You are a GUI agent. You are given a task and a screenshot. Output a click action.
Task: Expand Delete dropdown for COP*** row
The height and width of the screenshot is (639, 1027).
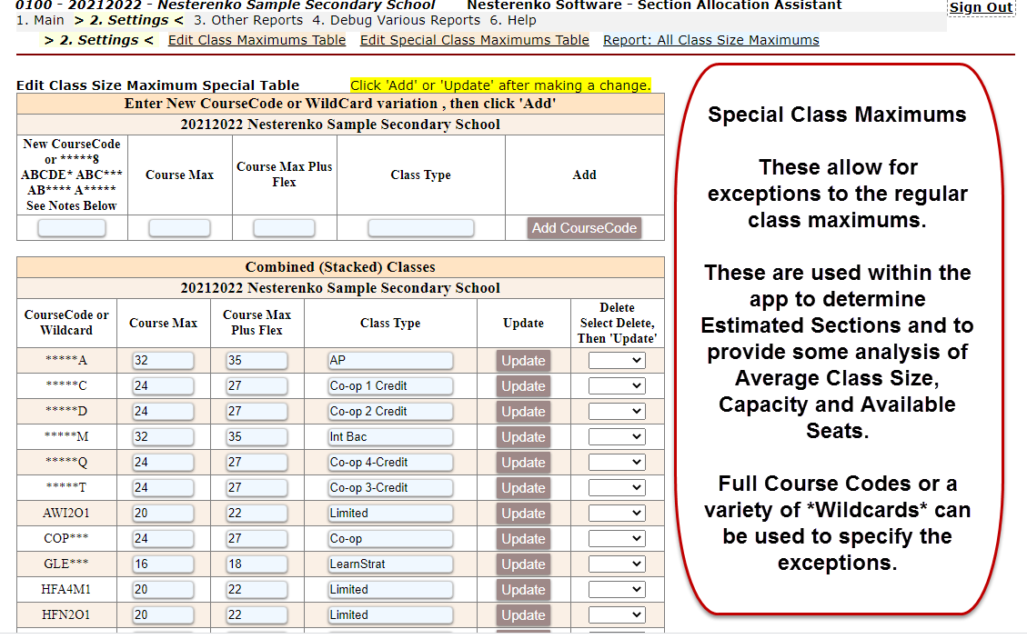point(617,539)
